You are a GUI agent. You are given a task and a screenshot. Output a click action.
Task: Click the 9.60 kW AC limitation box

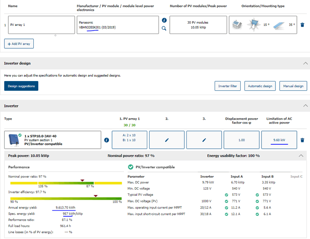pos(279,140)
